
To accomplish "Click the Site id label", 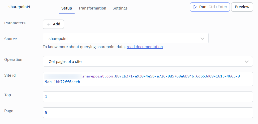I will (10, 75).
